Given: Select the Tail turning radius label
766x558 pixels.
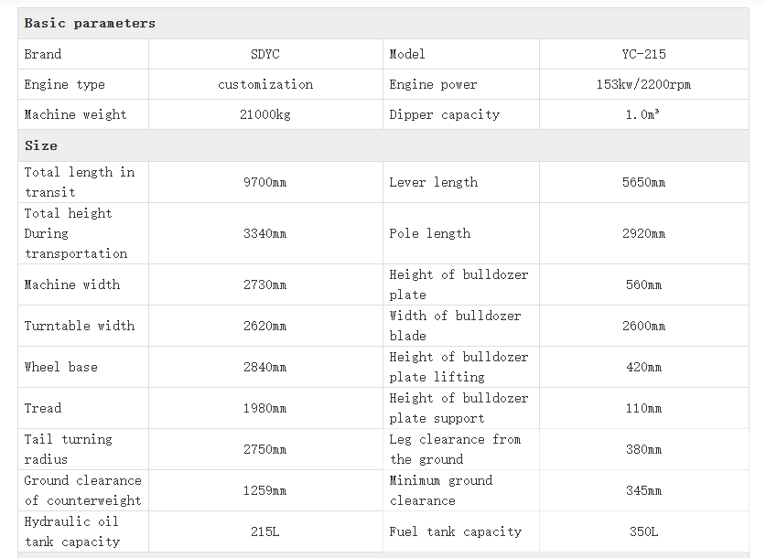Looking at the screenshot, I should tap(69, 449).
